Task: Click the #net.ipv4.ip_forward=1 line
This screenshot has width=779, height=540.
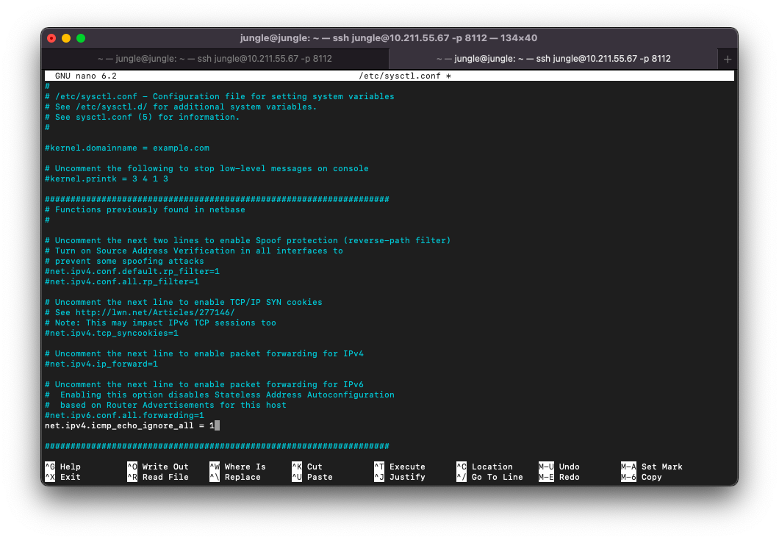Action: (101, 364)
